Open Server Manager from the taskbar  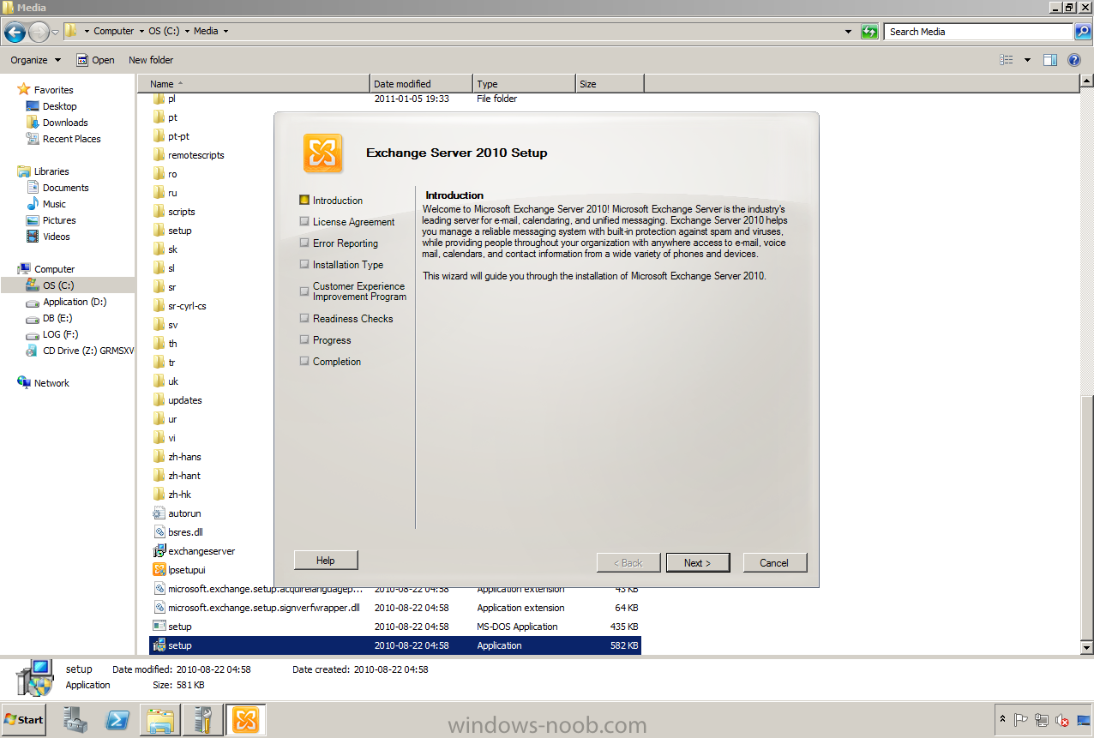75,720
